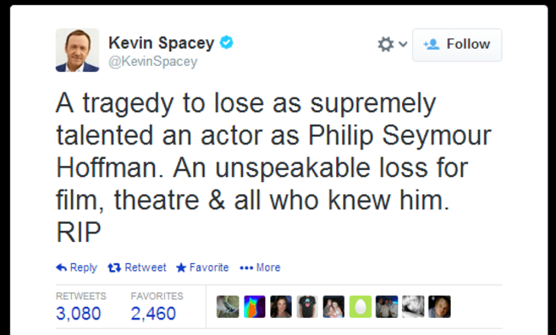Click the three-dot More icon
556x335 pixels.
246,268
